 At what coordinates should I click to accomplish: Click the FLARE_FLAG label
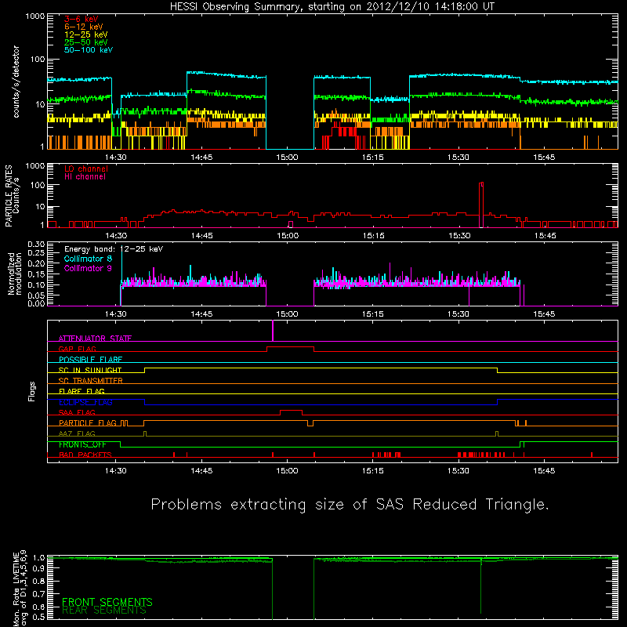82,391
